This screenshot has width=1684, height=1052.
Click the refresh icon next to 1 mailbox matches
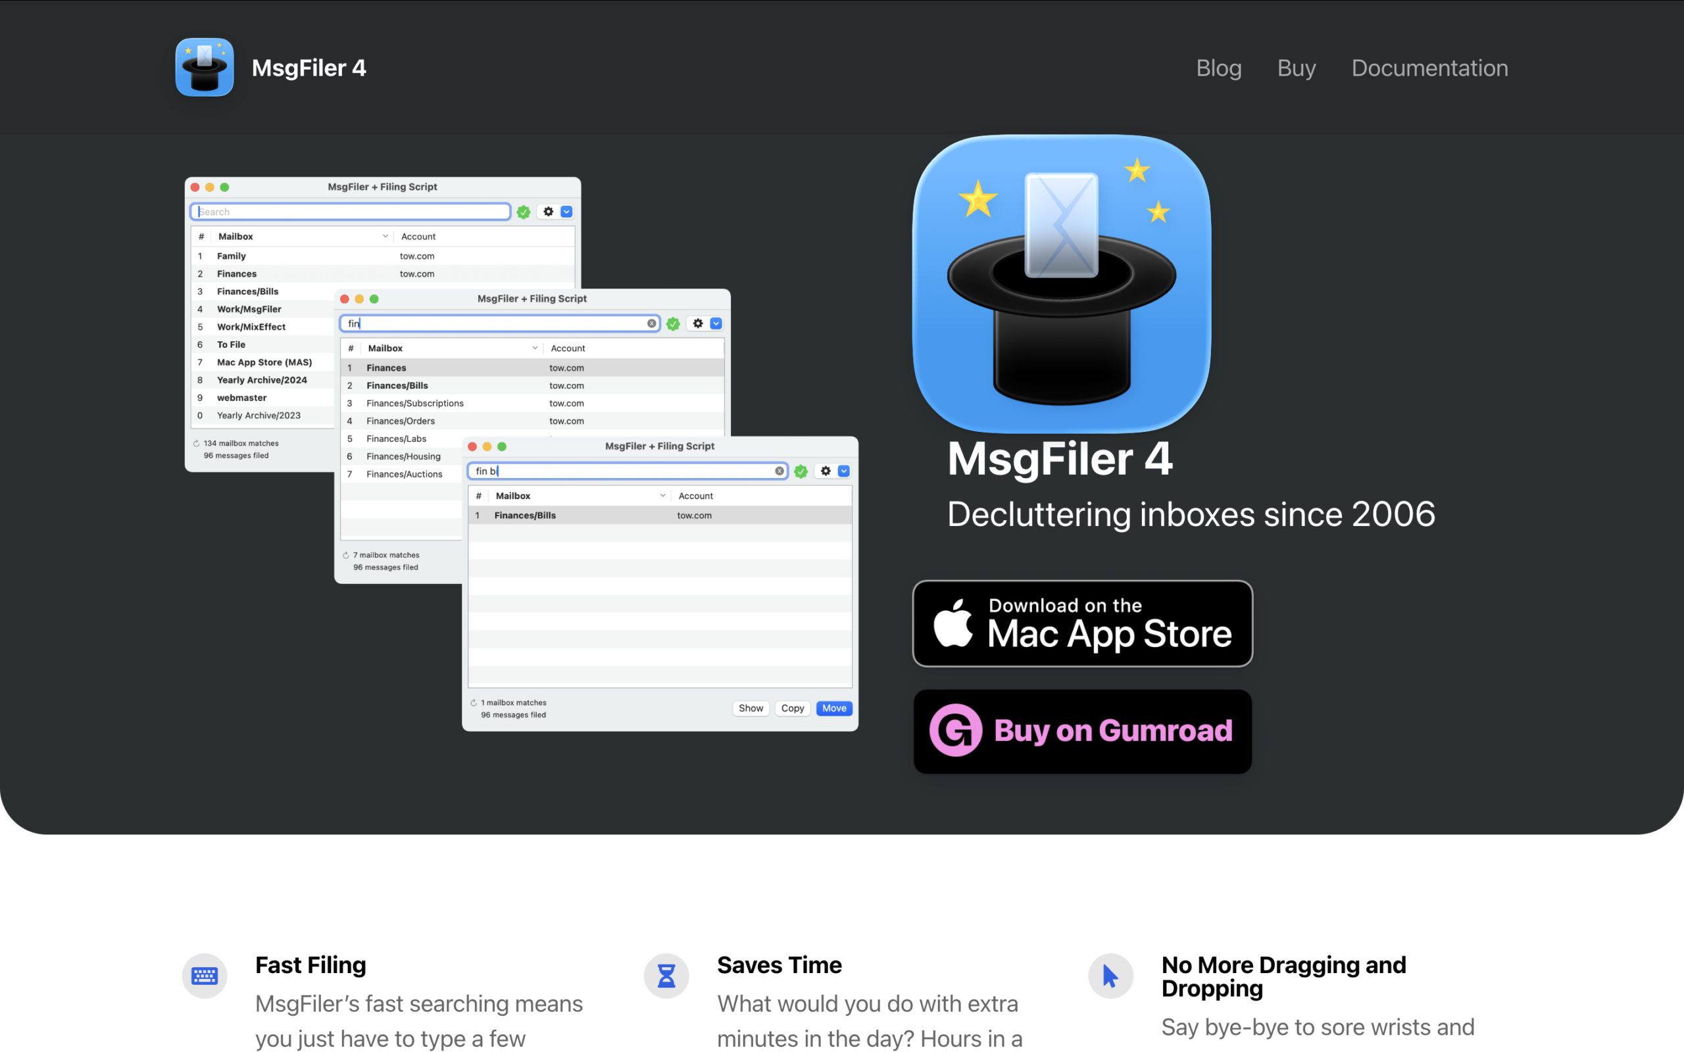tap(474, 703)
